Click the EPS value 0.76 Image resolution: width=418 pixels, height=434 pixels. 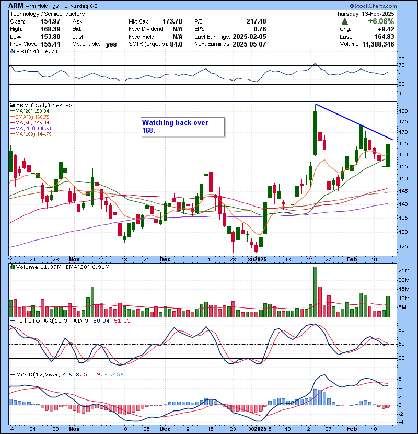[x=260, y=29]
